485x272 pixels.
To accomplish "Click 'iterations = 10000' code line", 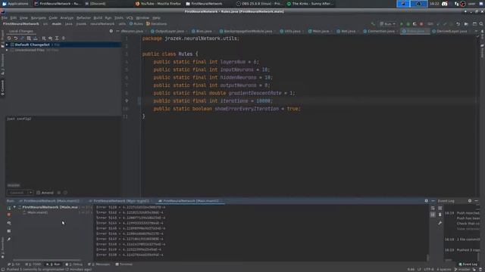I will tap(213, 100).
